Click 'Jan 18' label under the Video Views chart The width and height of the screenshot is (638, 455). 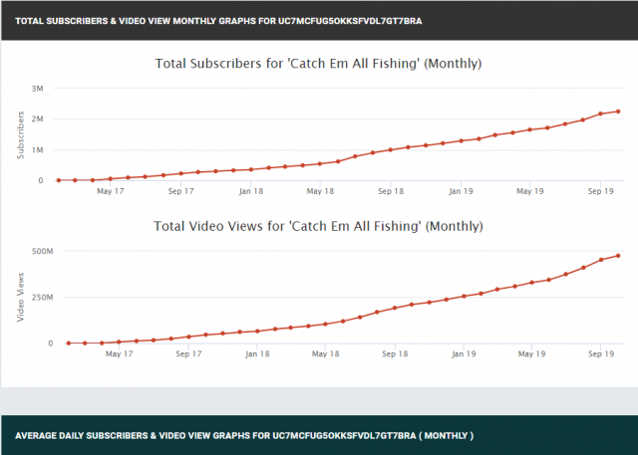[257, 353]
